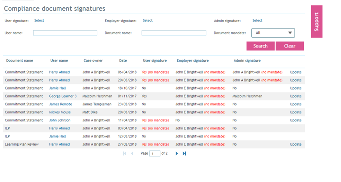Open Harry Ahmed in the 03/04/2018 ILP row

click(x=59, y=128)
